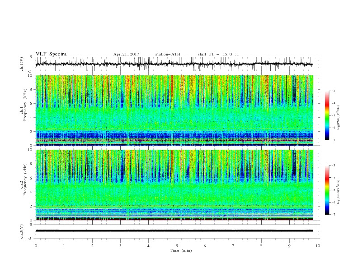Click time axis tick label '8'
The image size is (358, 276).
click(x=261, y=246)
